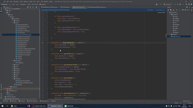
Task: Open the Refactor menu
Action: [x=26, y=1]
